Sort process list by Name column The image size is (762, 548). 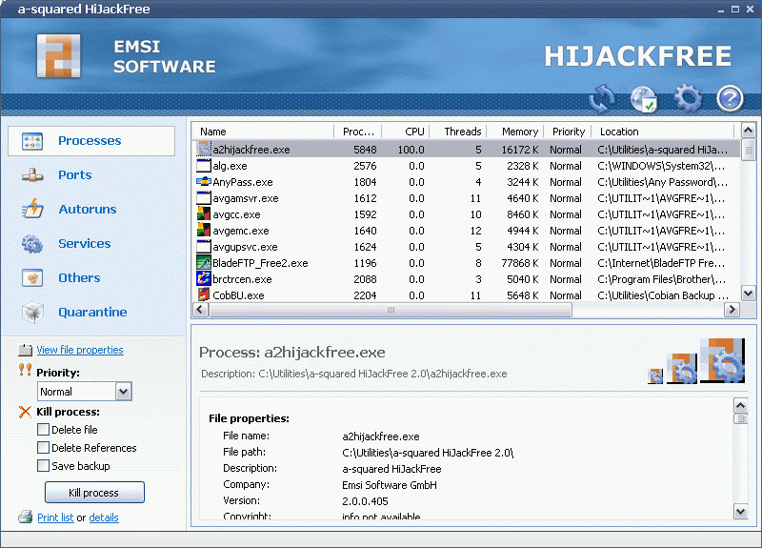(x=265, y=132)
